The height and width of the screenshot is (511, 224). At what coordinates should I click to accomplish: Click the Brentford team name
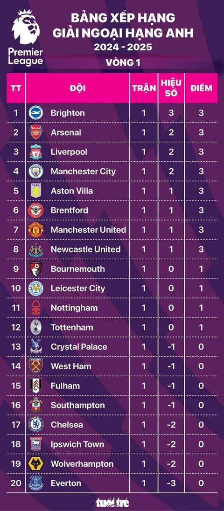(70, 210)
